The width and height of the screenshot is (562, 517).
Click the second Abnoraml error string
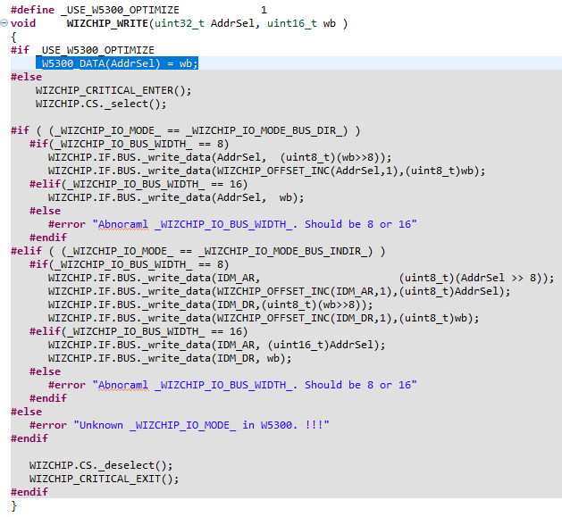[254, 385]
